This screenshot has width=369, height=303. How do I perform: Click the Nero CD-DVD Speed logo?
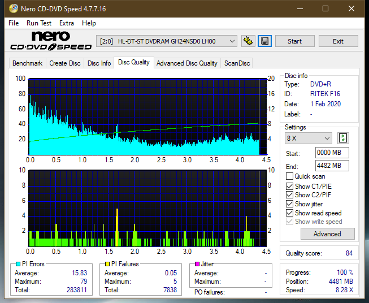coord(51,41)
